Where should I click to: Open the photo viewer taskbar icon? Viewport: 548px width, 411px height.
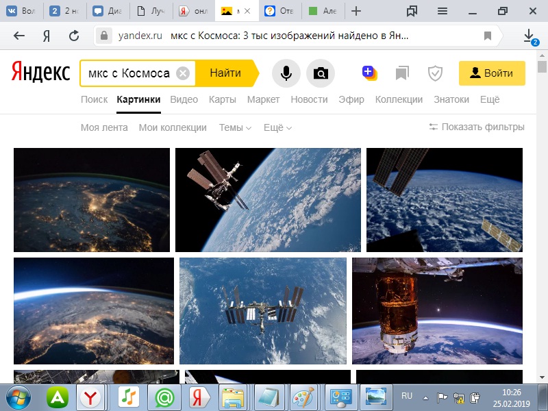375,397
